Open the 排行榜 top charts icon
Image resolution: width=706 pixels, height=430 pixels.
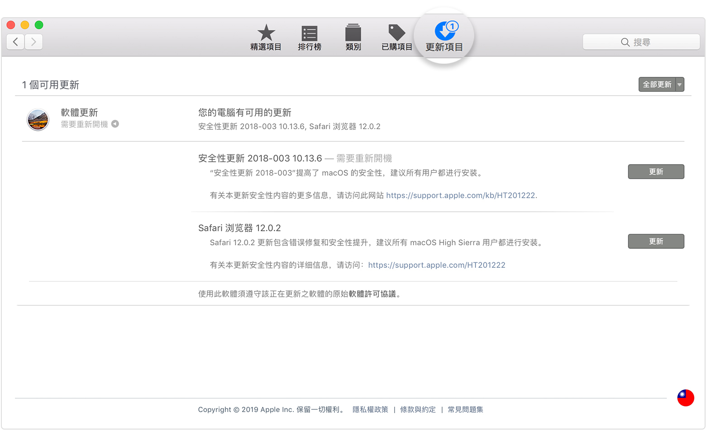(310, 33)
